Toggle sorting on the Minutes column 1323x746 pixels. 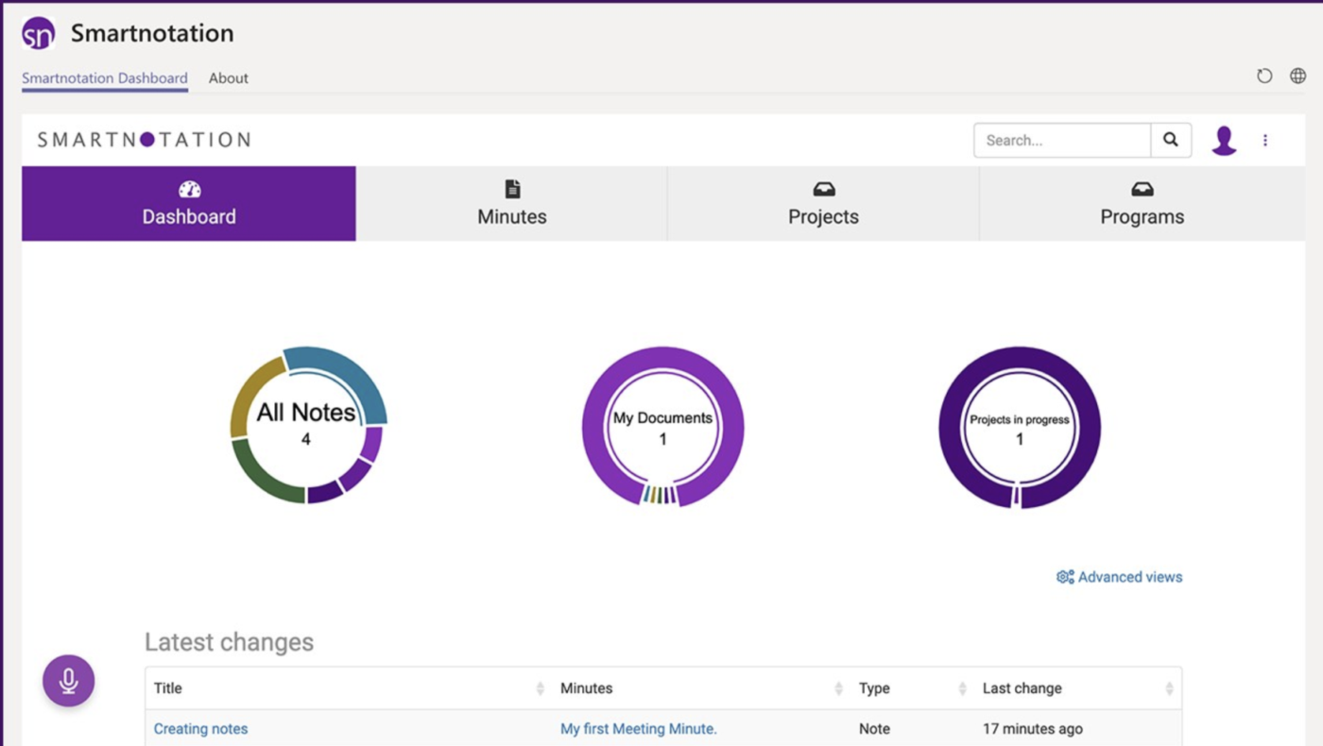(x=837, y=688)
